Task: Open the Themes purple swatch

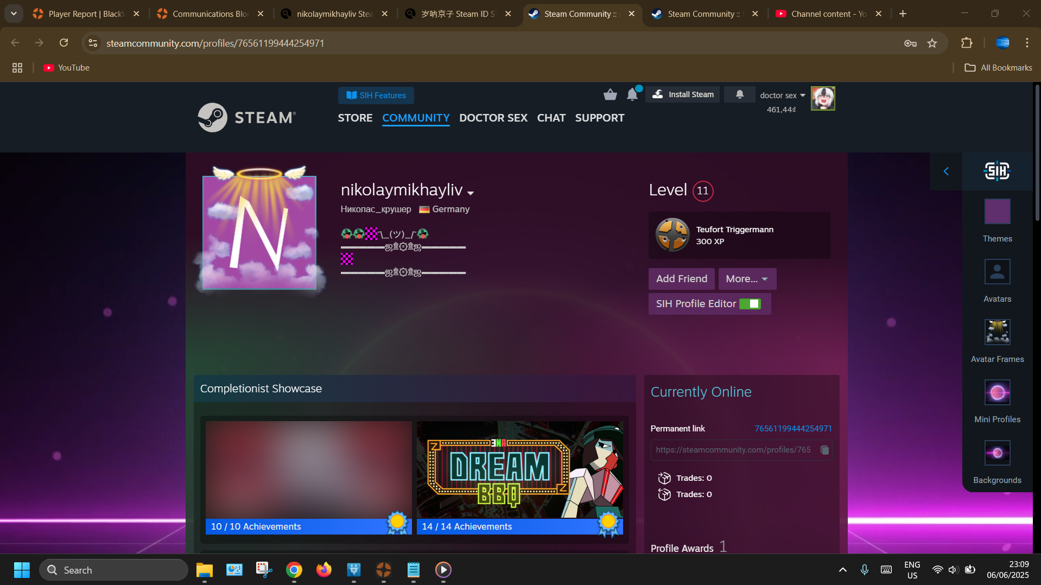Action: pos(997,212)
